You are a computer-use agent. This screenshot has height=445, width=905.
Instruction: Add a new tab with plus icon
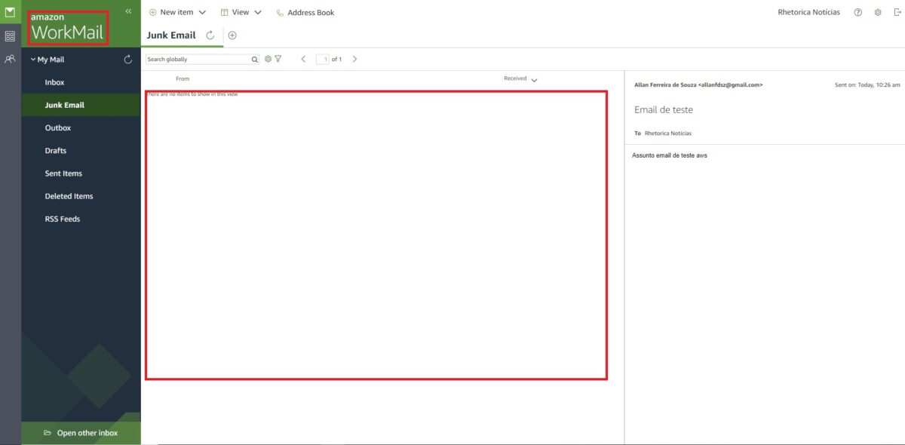[232, 35]
